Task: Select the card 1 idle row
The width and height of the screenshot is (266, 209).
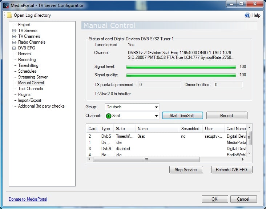Action: click(x=166, y=142)
